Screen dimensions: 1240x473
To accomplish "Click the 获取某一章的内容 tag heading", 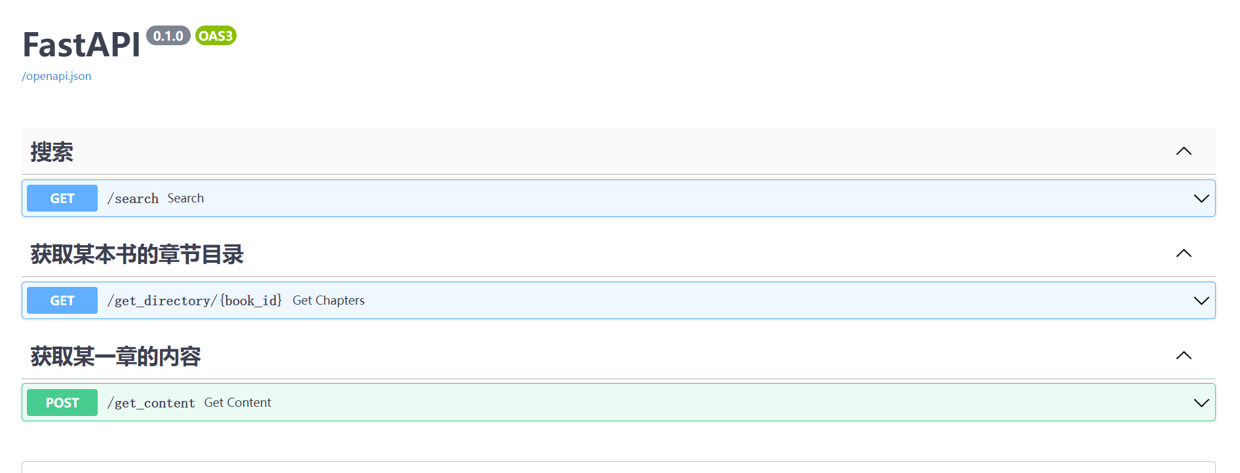I will click(x=115, y=356).
